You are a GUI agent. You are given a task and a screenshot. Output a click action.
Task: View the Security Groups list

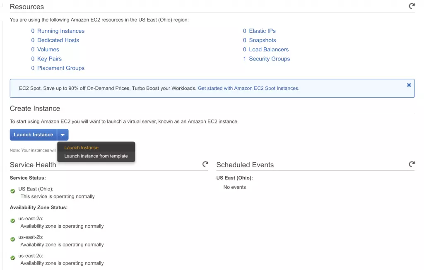(269, 59)
